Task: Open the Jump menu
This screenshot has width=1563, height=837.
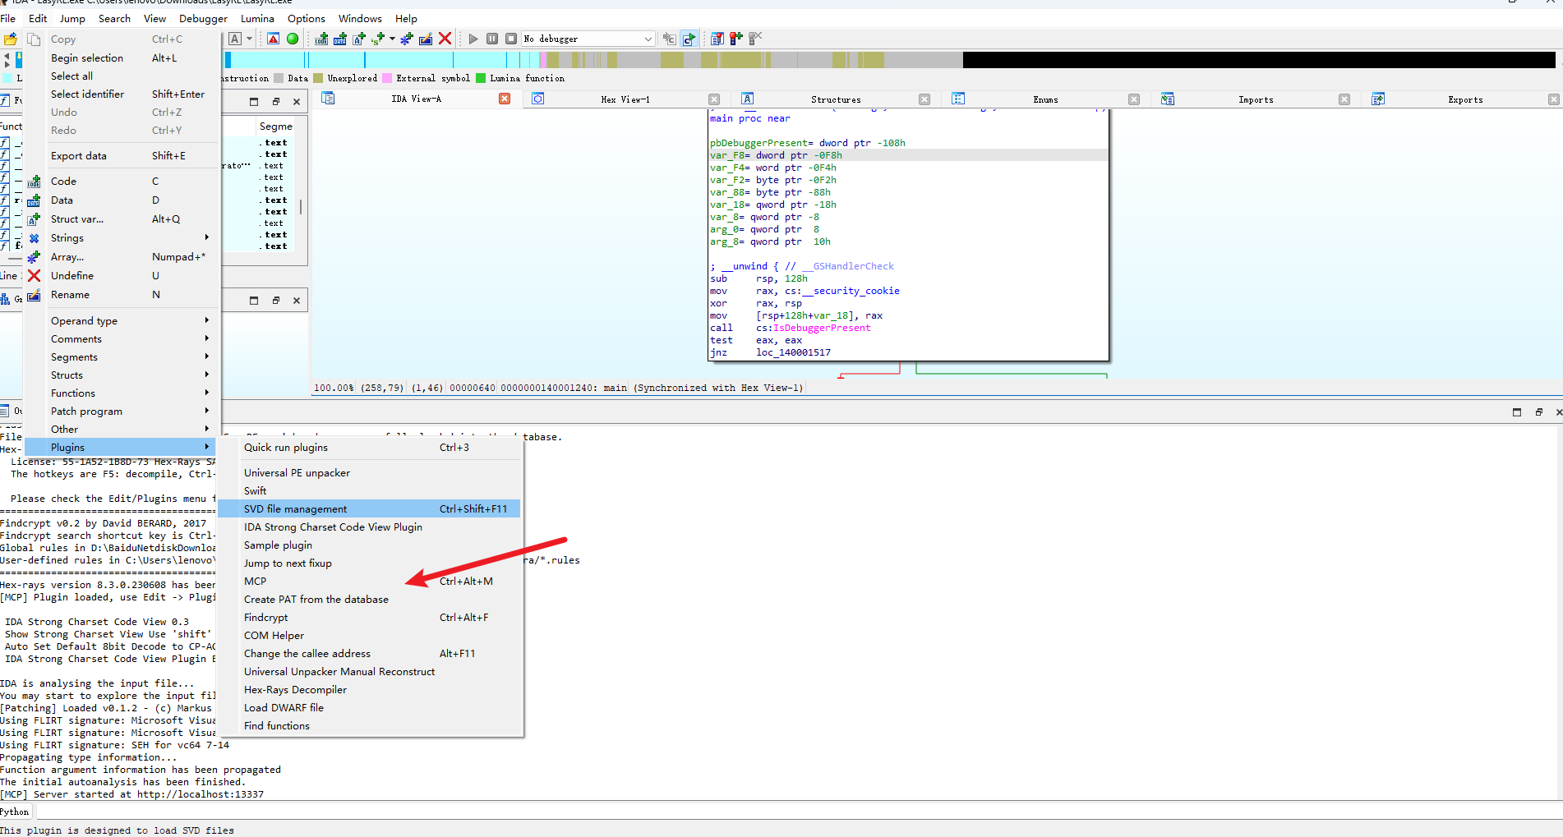Action: (72, 18)
